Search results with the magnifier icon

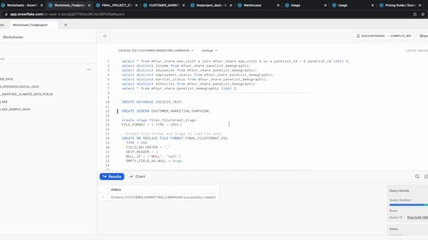[417, 177]
